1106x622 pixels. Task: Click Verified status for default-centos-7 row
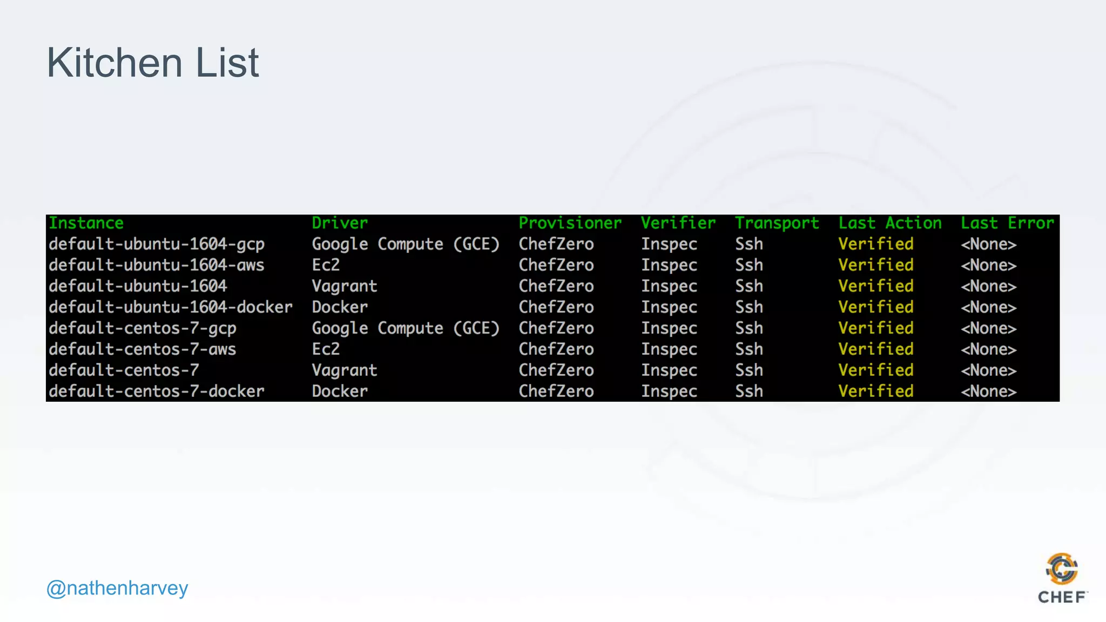[x=875, y=370]
